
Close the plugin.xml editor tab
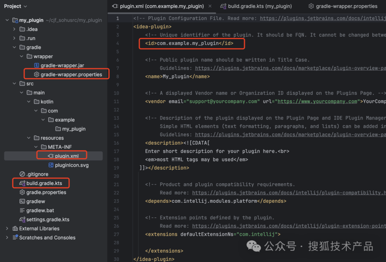210,6
